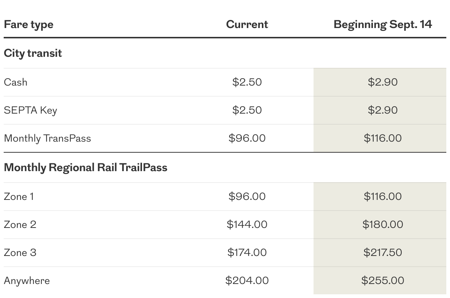Click the current Anywhere price $204.00
450x298 pixels.
point(247,281)
